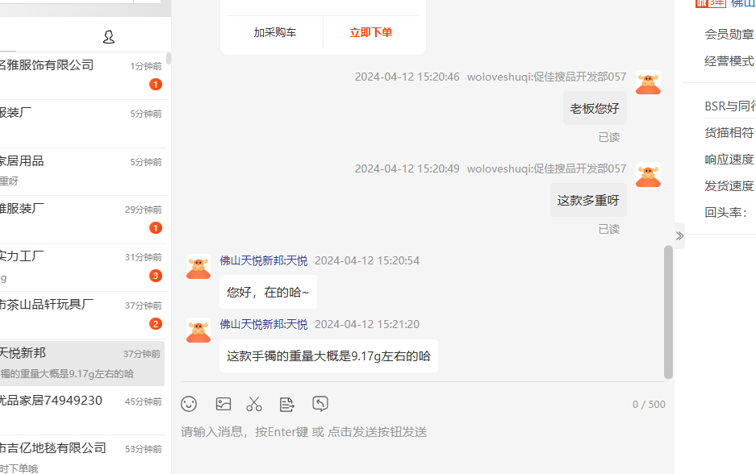Screen dimensions: 756x474
Task: Open the 优品家居74949230 conversation
Action: pos(81,401)
